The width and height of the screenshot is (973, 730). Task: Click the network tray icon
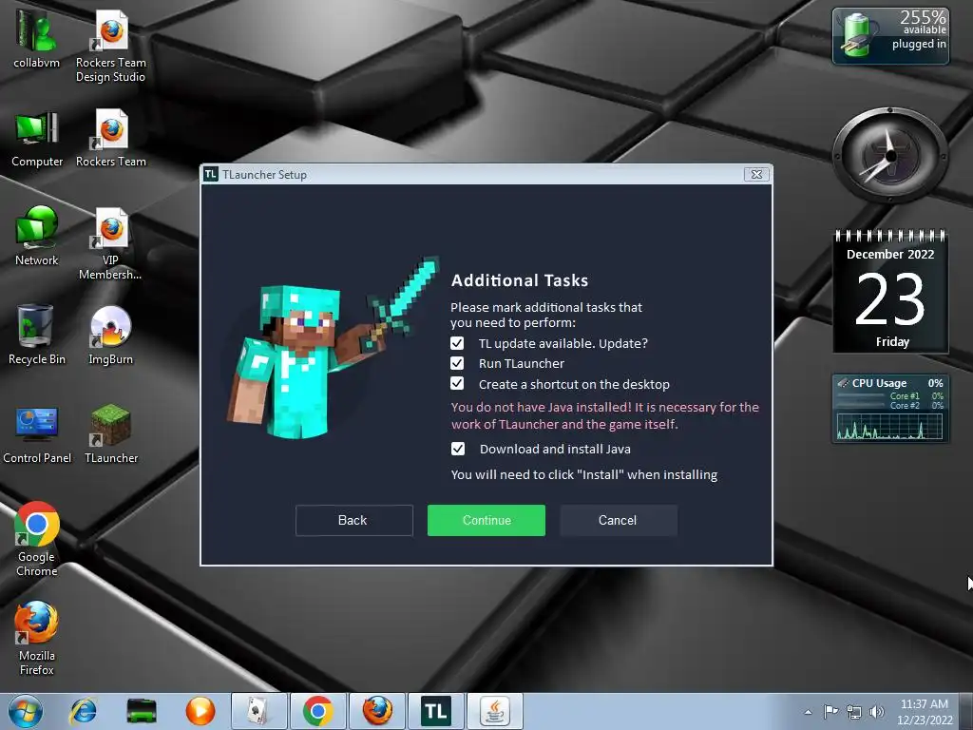[x=854, y=712]
